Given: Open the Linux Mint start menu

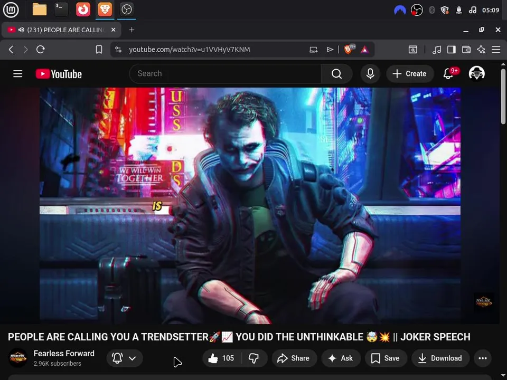Looking at the screenshot, I should 11,9.
